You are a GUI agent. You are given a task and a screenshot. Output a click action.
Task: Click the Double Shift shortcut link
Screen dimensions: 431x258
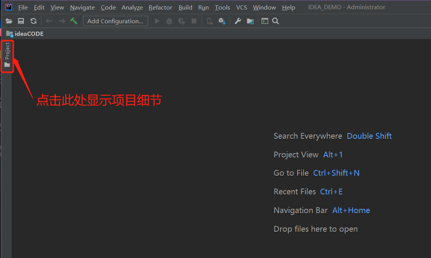tap(369, 136)
